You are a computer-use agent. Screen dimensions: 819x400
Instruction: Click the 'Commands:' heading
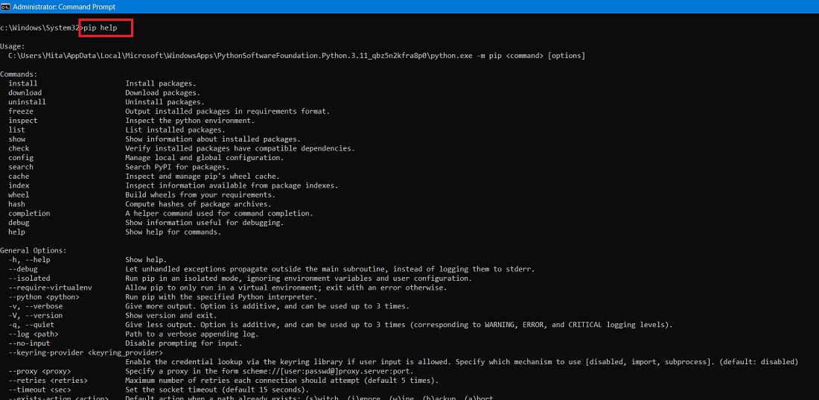[x=19, y=74]
